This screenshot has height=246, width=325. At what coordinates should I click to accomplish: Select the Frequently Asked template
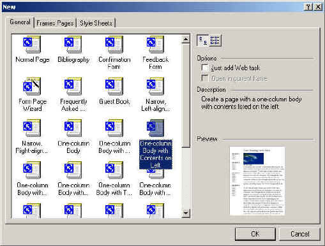73,86
